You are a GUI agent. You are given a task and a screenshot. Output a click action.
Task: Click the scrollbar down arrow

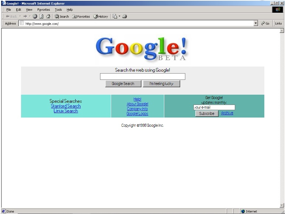tap(282, 205)
